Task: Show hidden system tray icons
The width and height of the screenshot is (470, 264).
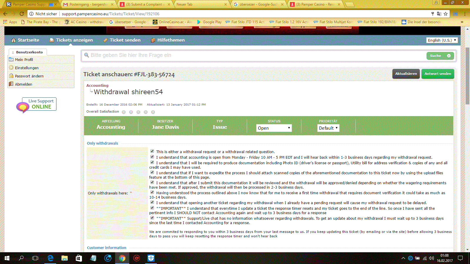Action: [403, 258]
